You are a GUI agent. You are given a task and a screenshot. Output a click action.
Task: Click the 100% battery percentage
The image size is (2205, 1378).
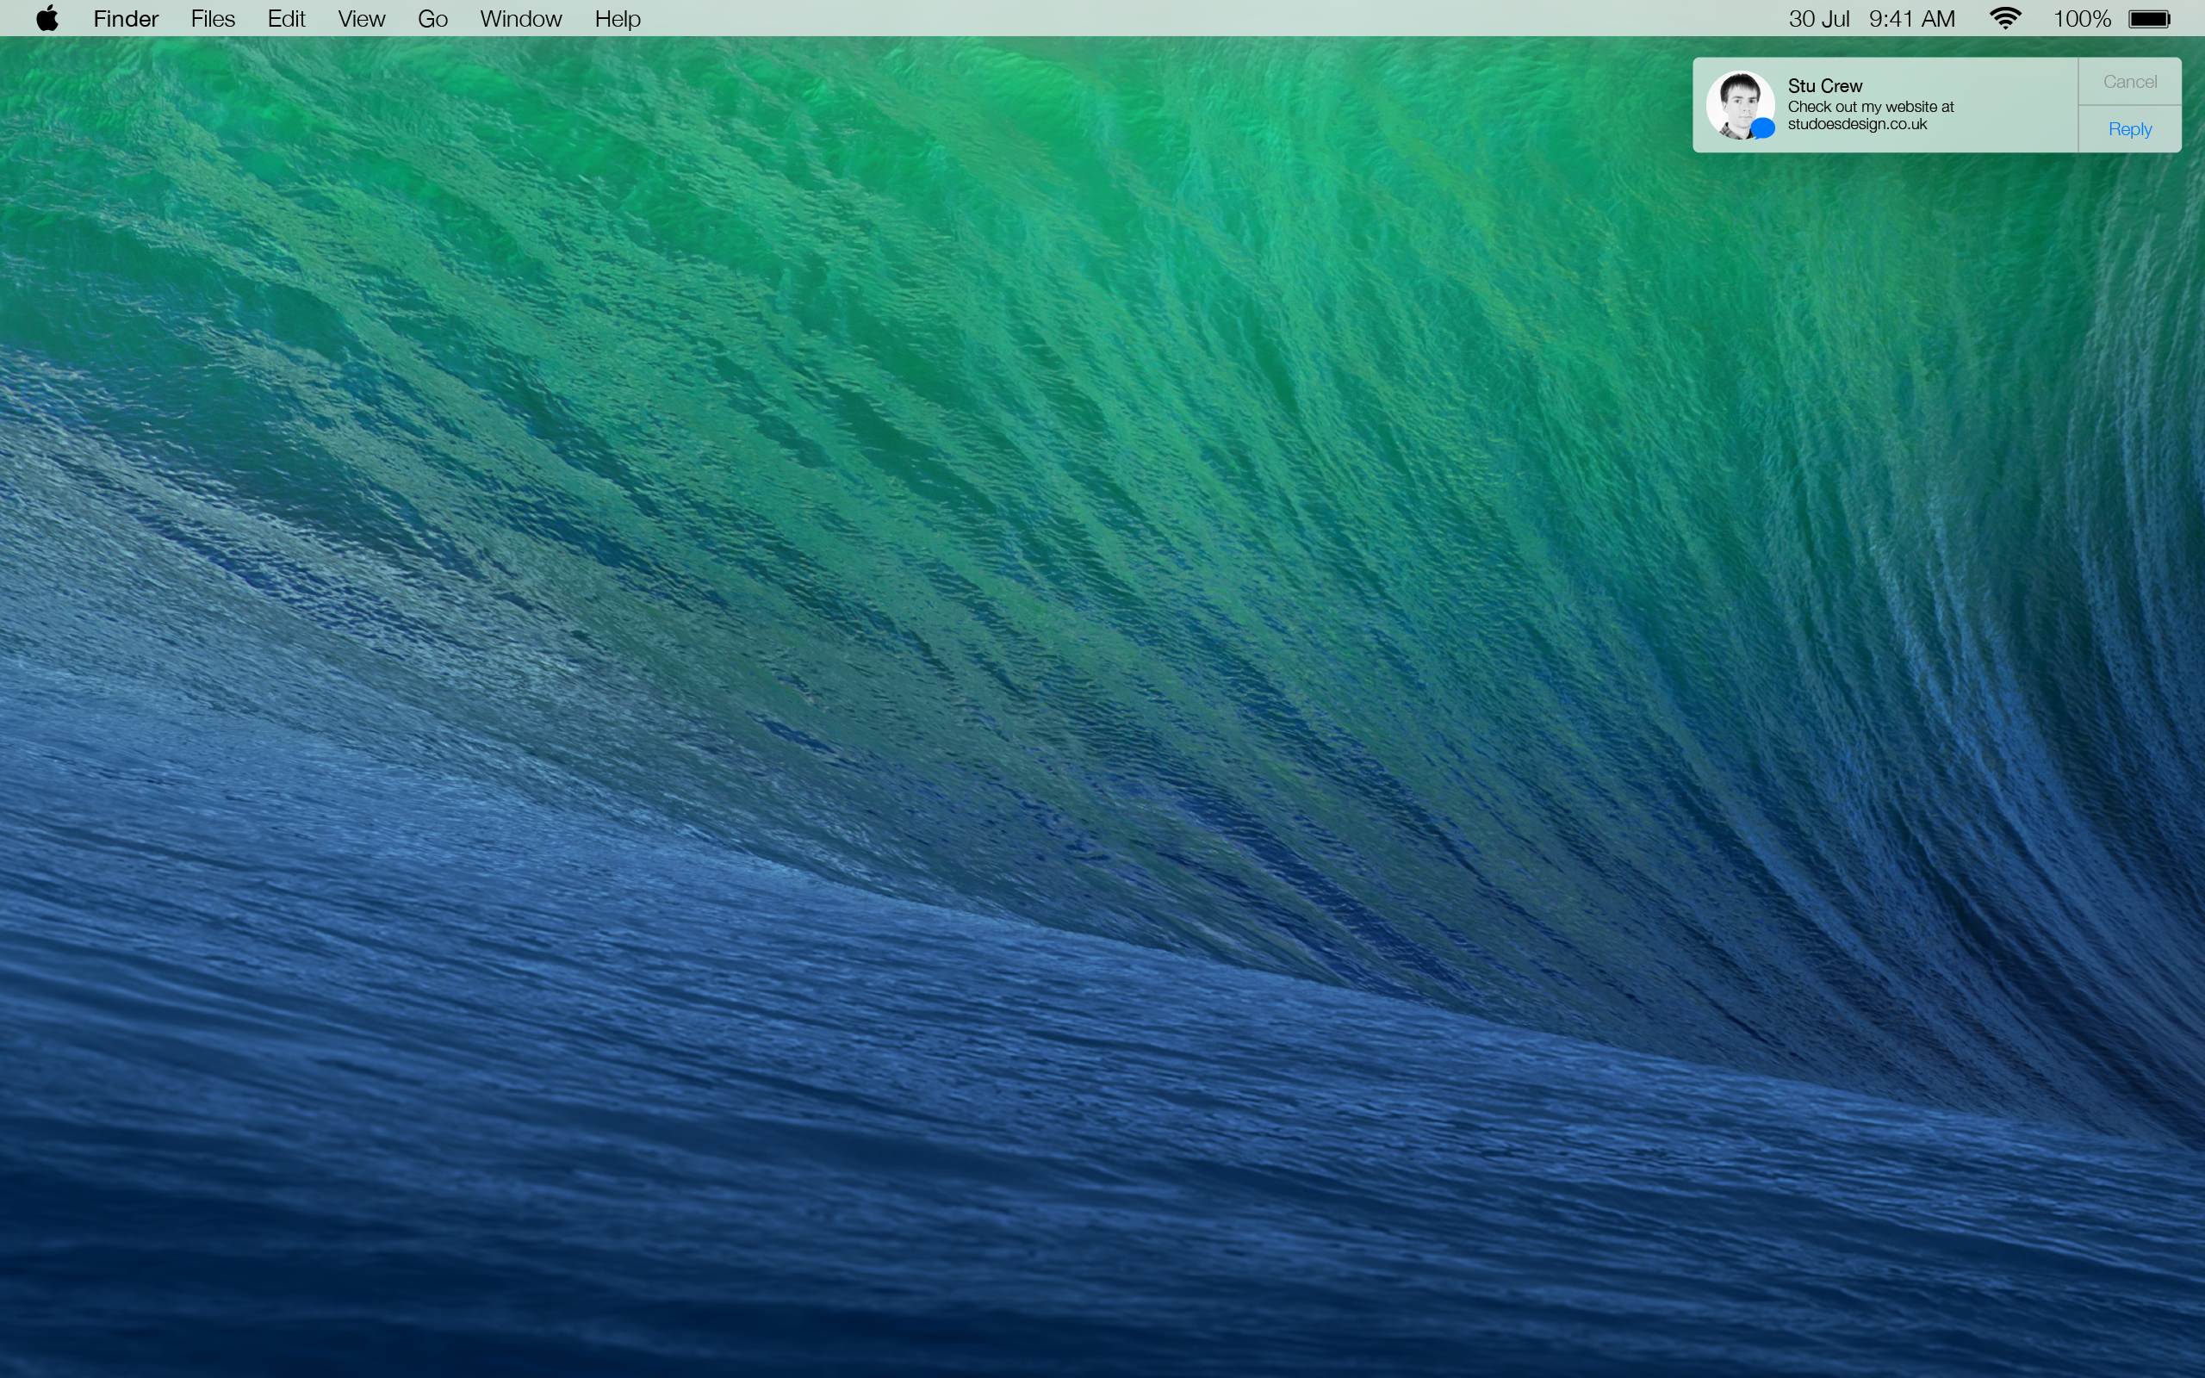[2081, 18]
